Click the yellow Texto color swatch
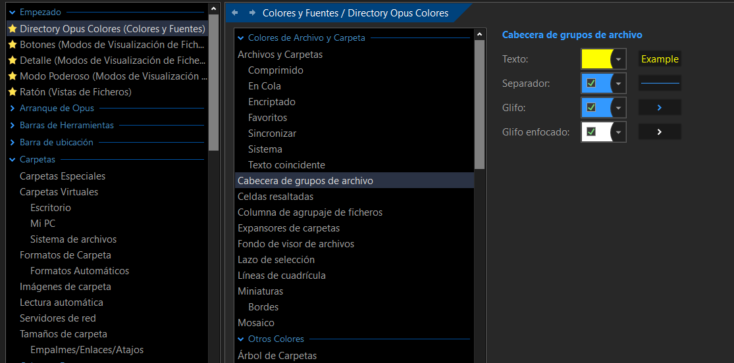Viewport: 734px width, 363px height. click(597, 59)
